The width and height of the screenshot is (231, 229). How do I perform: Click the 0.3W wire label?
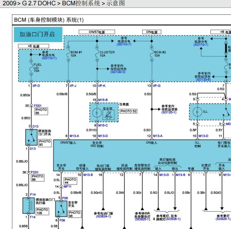pos(120,193)
